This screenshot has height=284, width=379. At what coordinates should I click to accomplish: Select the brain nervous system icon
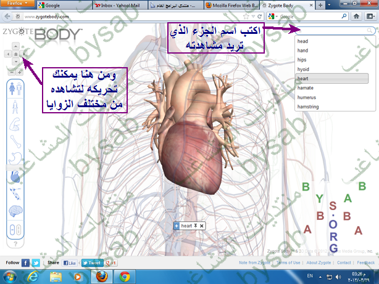(x=15, y=212)
